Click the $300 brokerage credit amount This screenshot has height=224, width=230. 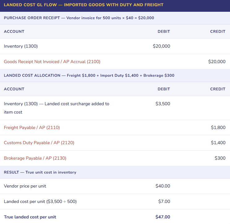point(220,158)
